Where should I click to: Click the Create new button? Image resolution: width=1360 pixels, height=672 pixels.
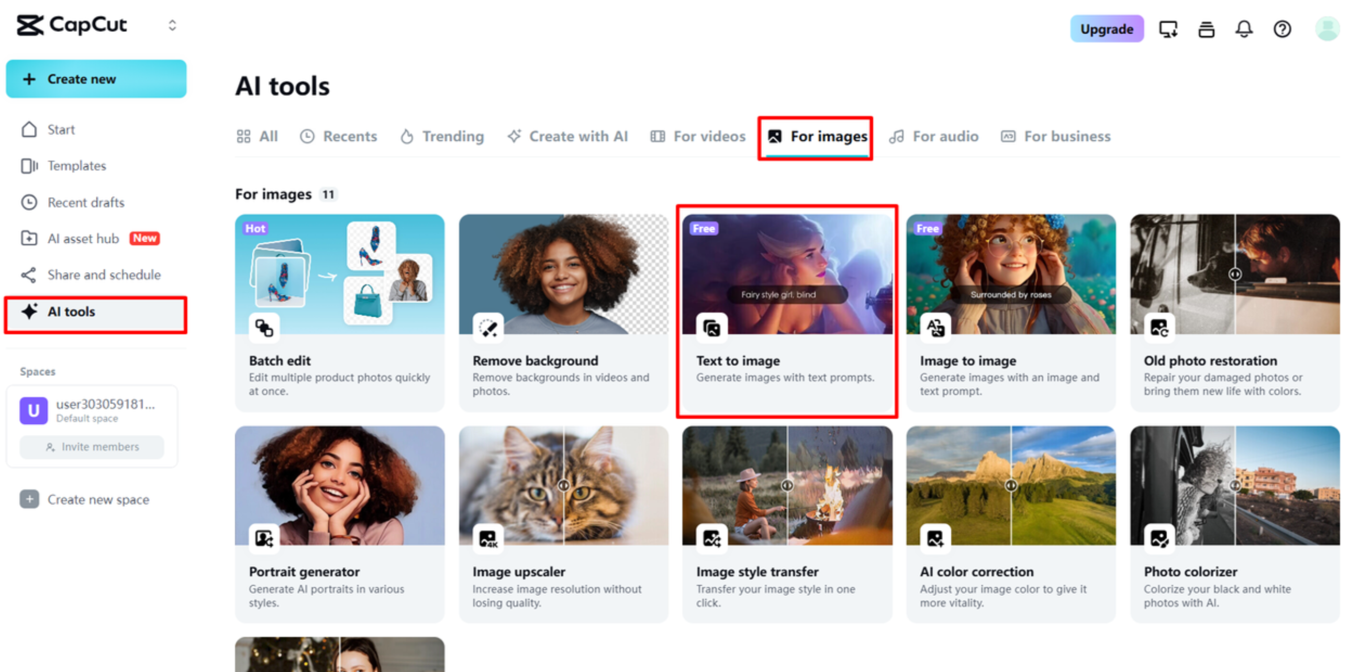[x=96, y=79]
